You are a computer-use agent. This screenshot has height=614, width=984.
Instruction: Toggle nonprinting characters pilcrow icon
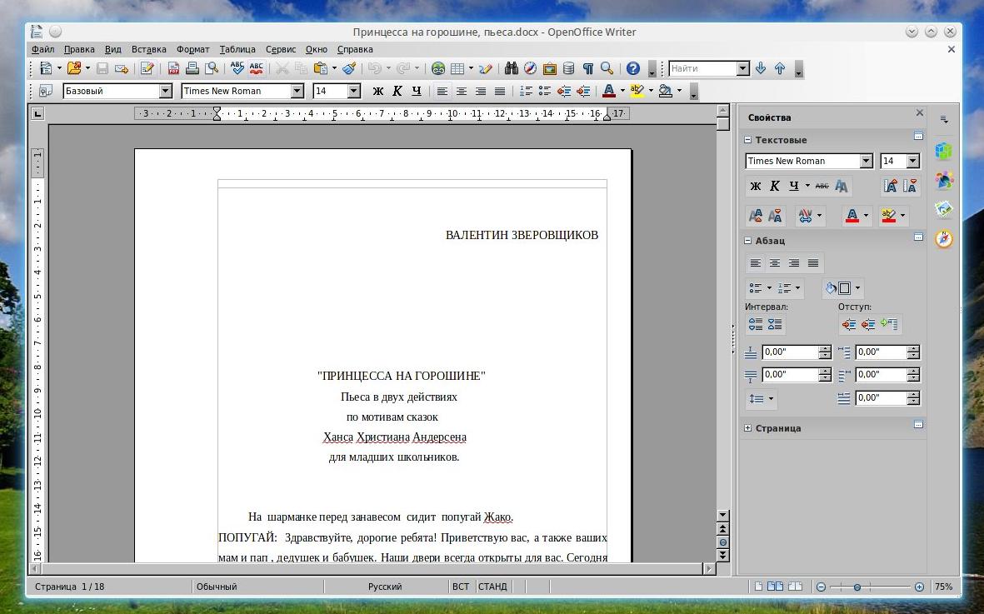[588, 69]
